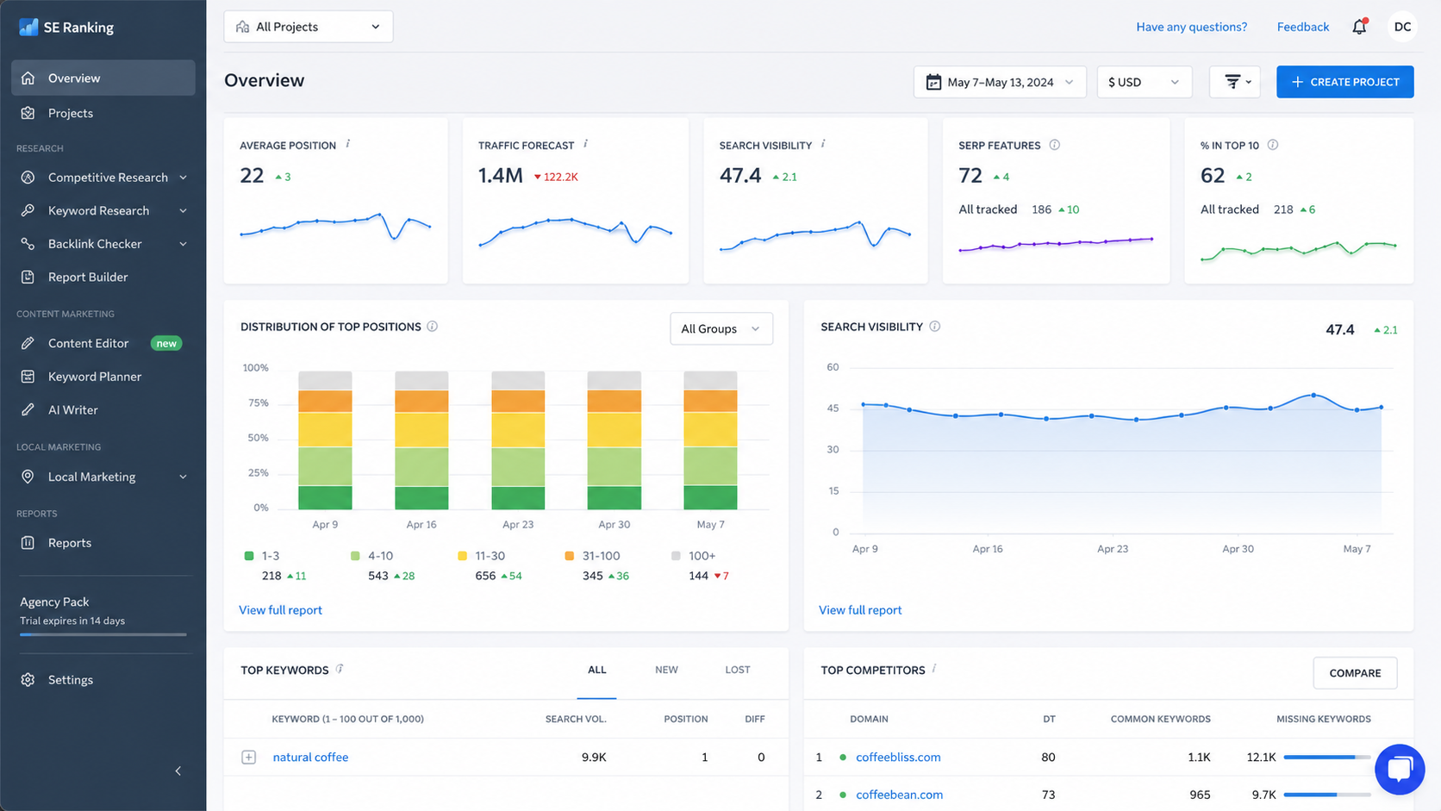Go to Overview in sidebar
This screenshot has width=1441, height=811.
(x=103, y=78)
